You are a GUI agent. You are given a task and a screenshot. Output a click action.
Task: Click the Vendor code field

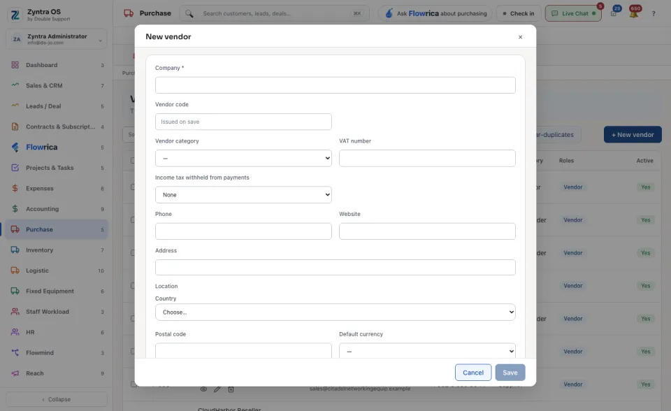point(243,122)
